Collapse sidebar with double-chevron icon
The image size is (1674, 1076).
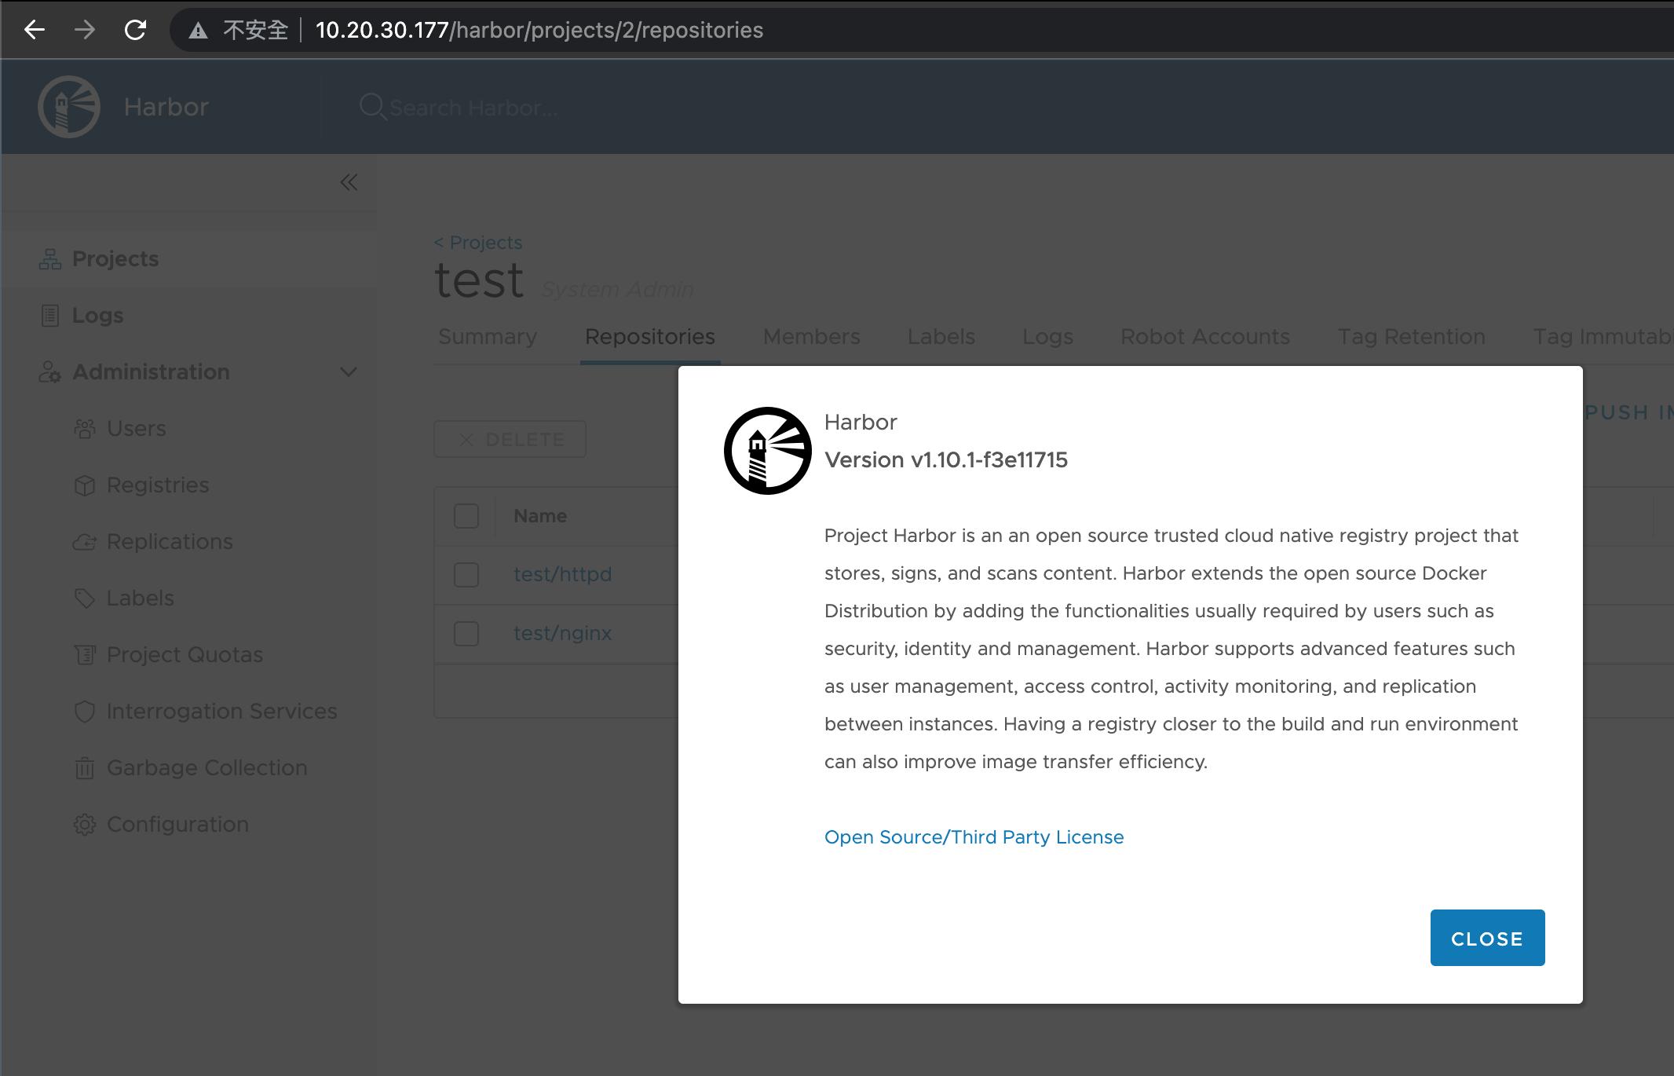click(x=349, y=182)
